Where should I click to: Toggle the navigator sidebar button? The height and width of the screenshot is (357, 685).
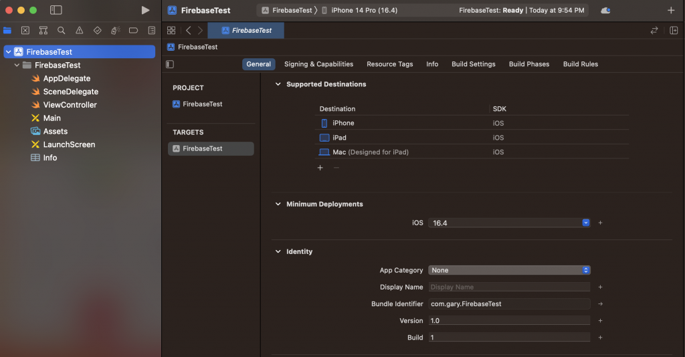(56, 10)
